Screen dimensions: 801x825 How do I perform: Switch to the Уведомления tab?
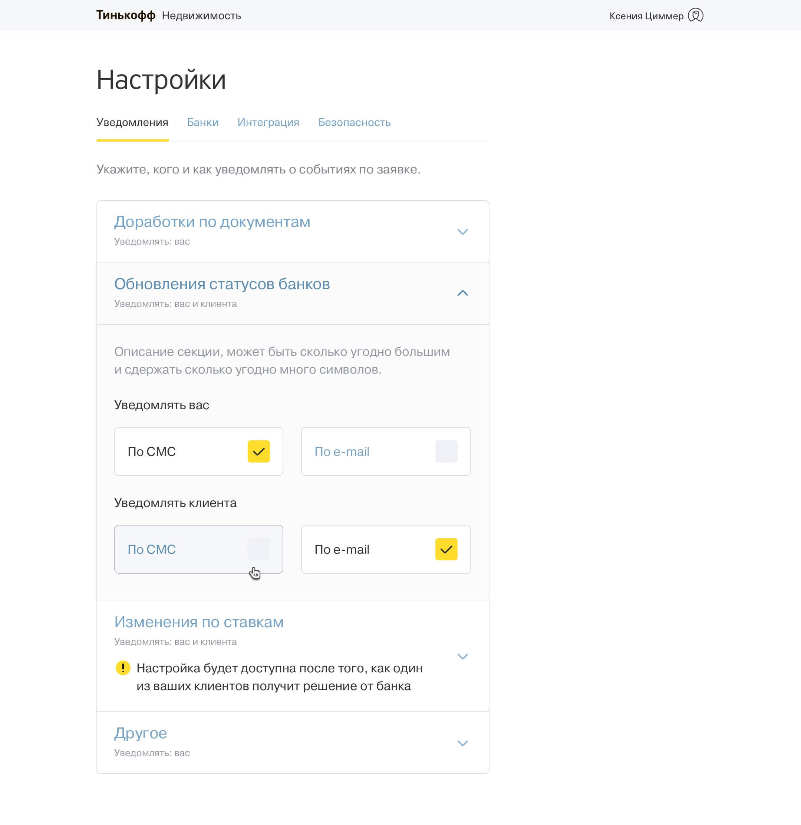pos(132,122)
